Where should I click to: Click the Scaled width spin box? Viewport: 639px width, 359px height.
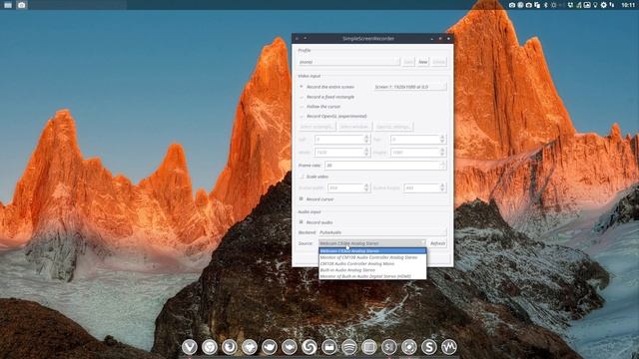click(348, 187)
